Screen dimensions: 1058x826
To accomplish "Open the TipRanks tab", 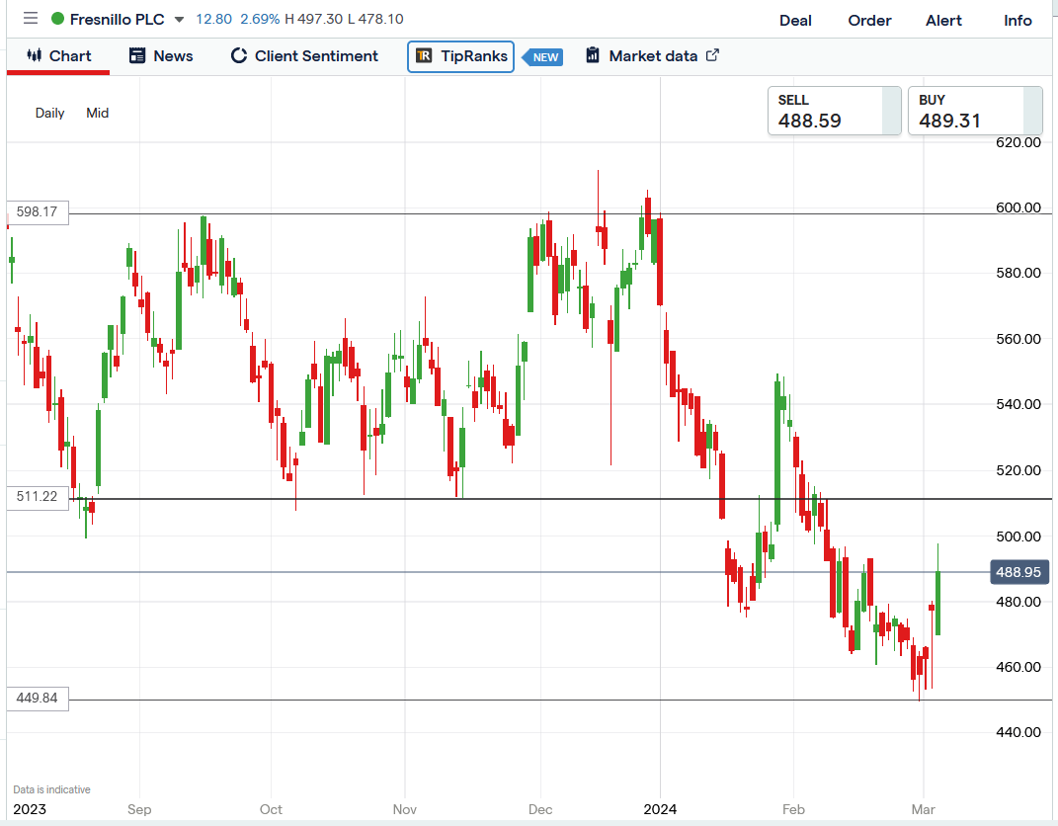I will (x=461, y=56).
